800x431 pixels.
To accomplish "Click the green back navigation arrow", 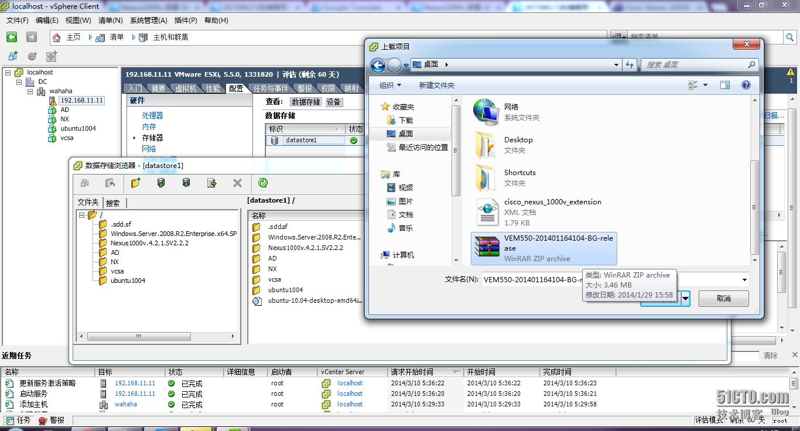I will (x=12, y=37).
